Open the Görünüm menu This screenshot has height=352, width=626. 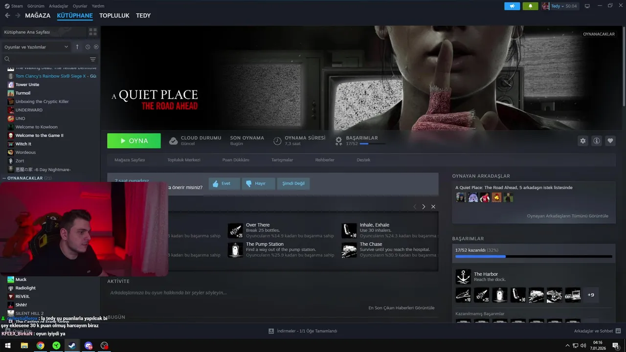36,6
